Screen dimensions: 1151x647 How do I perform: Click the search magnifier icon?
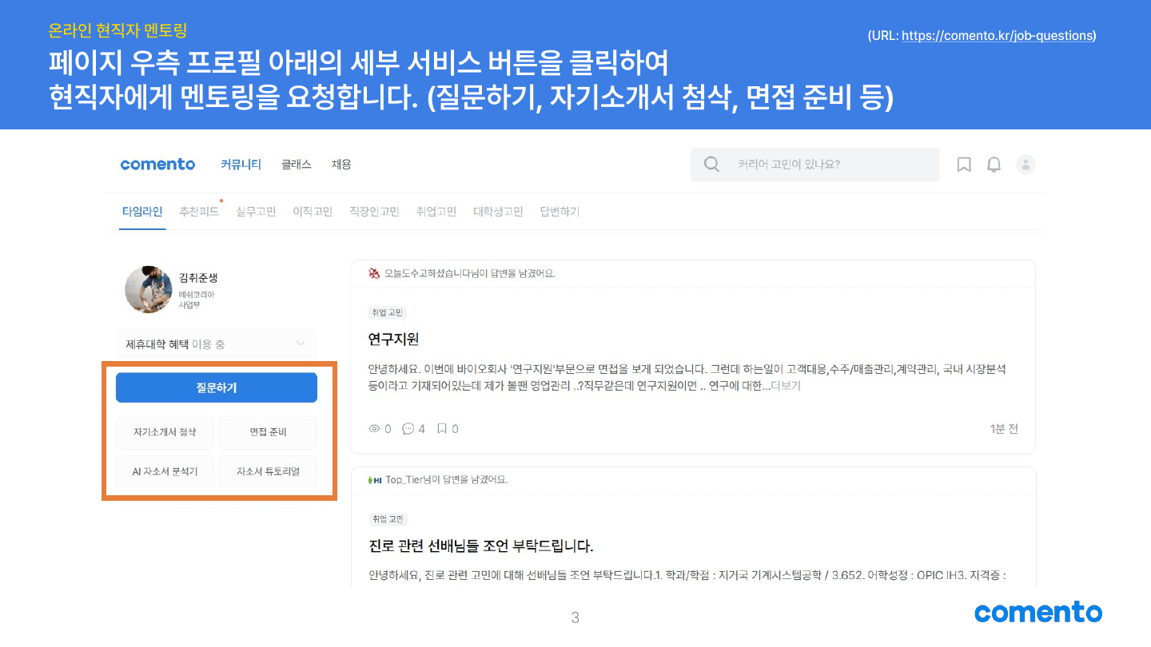(711, 165)
